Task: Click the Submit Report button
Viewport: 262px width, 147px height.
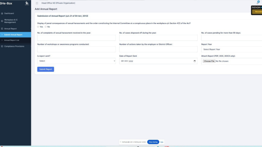Action: 46,69
